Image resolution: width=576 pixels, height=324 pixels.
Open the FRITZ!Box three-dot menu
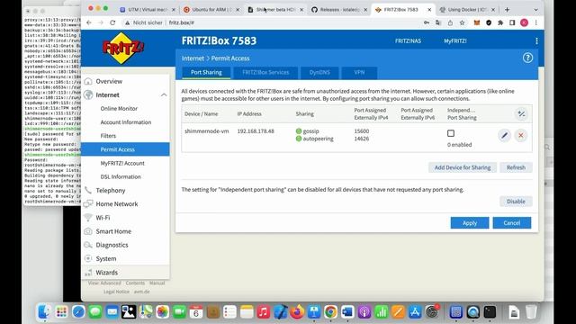click(536, 40)
